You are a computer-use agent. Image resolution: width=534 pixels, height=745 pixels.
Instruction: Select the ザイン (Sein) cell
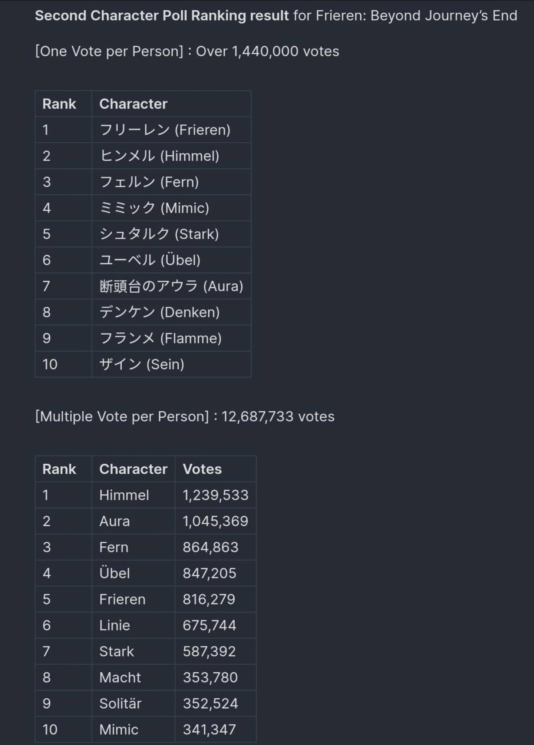click(171, 364)
